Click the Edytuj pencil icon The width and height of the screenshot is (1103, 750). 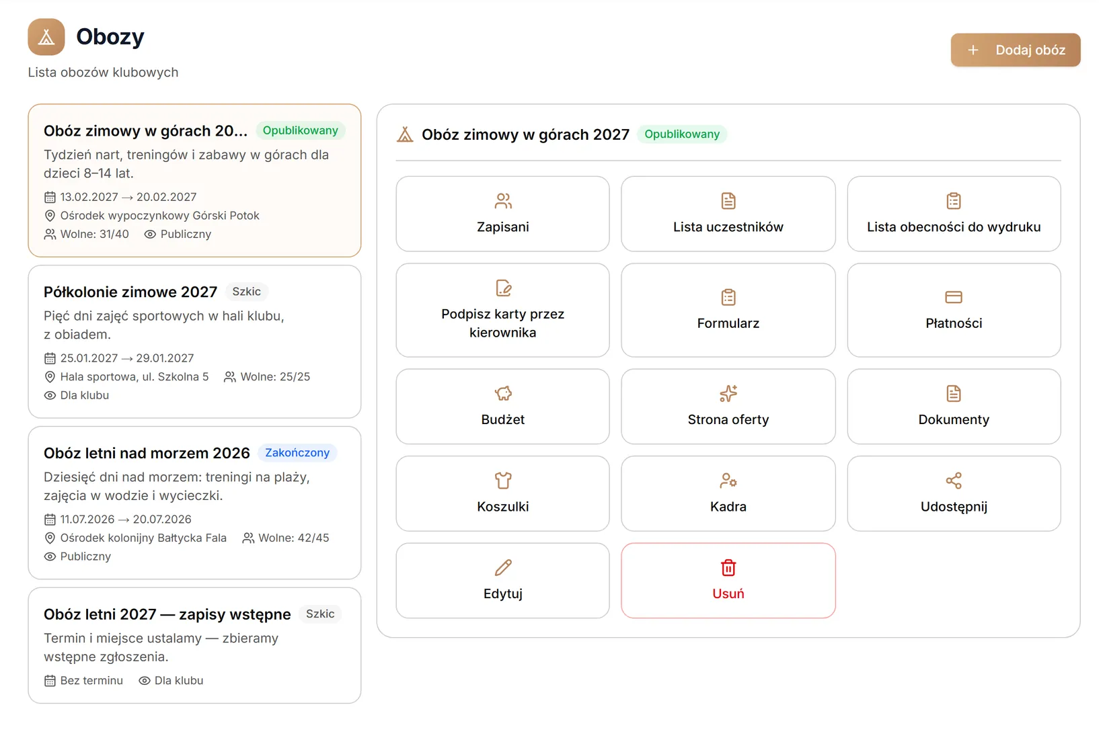point(503,568)
